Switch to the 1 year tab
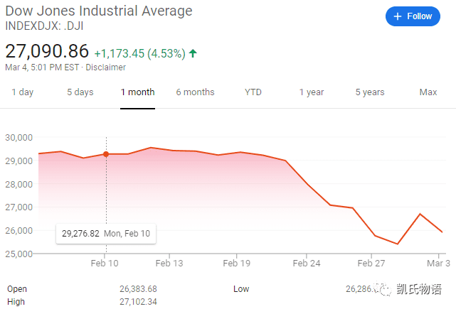Screen dimensions: 456x309 point(312,92)
